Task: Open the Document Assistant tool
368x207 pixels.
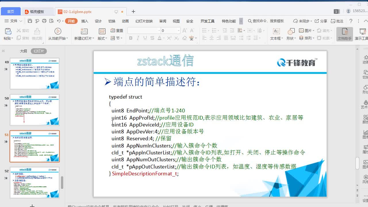Action: 345,34
